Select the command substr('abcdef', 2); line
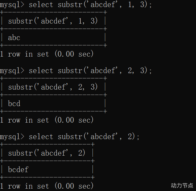 pos(84,136)
